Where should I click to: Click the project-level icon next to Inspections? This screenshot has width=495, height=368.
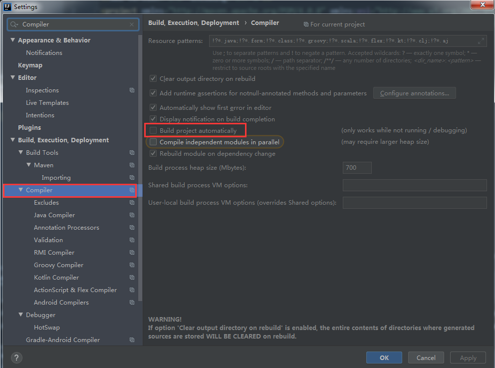pos(132,90)
